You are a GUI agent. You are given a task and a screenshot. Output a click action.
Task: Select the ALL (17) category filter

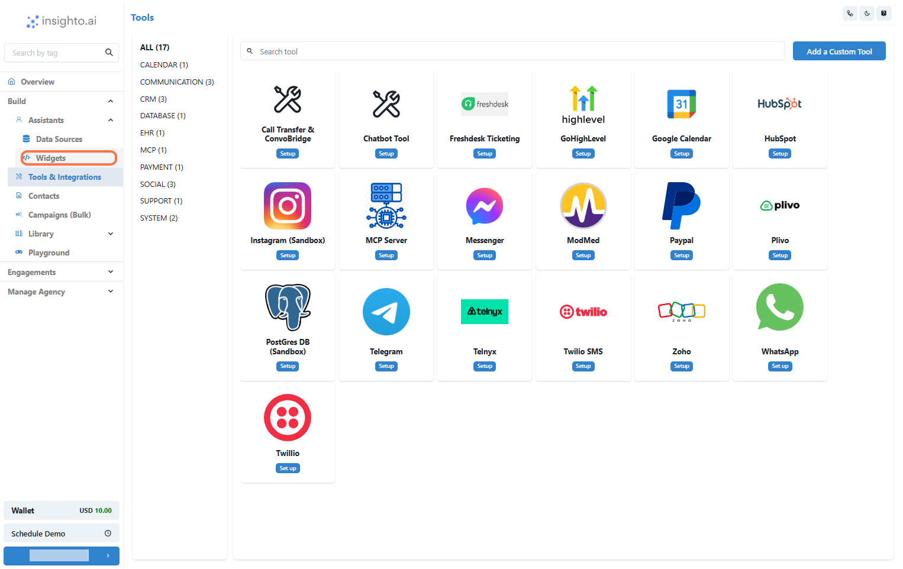tap(154, 47)
